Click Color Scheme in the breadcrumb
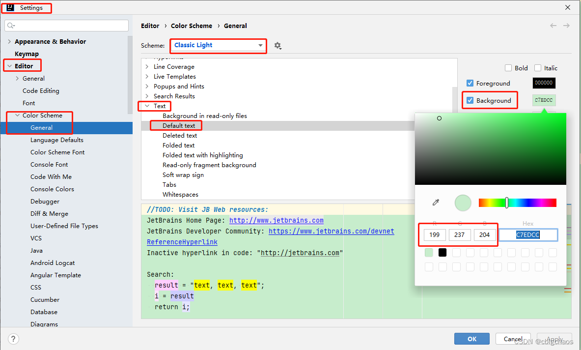Image resolution: width=581 pixels, height=350 pixels. tap(192, 26)
